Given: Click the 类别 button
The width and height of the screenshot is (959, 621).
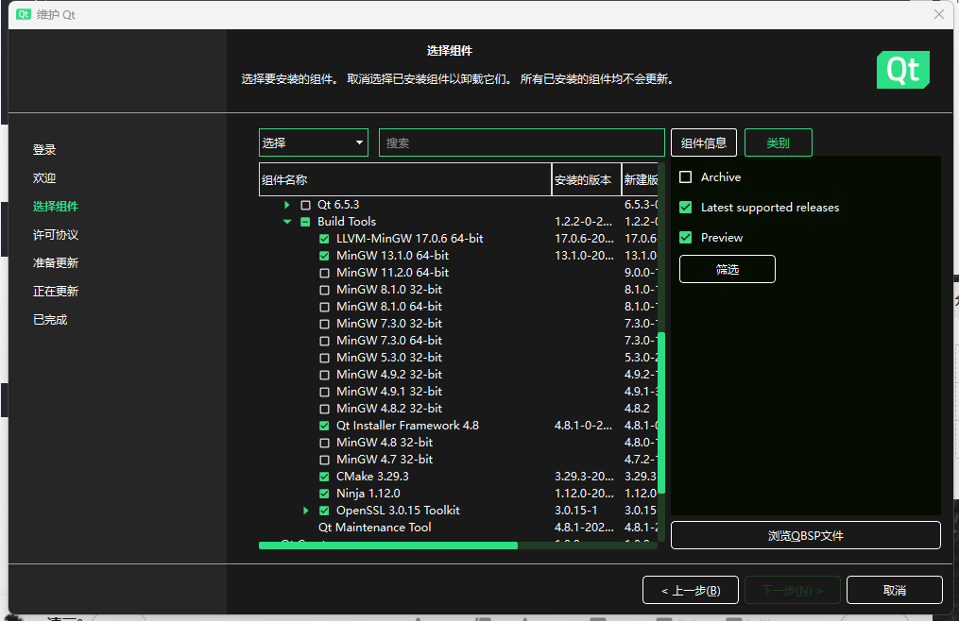Looking at the screenshot, I should point(778,143).
